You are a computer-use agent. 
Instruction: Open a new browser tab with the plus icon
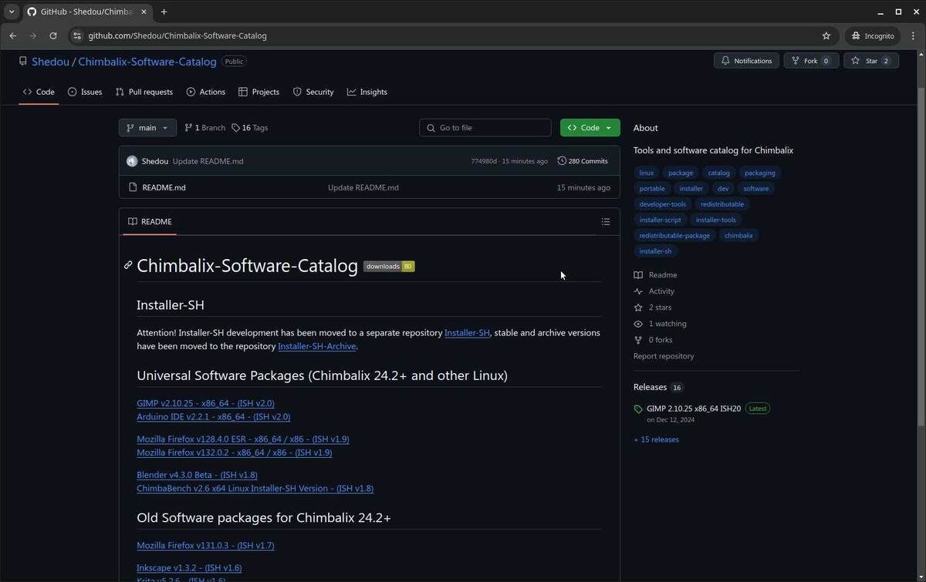pyautogui.click(x=164, y=12)
